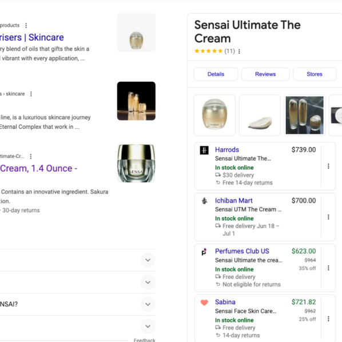Open more options for Perfumes Club US listing
Image resolution: width=342 pixels, height=342 pixels.
click(328, 268)
